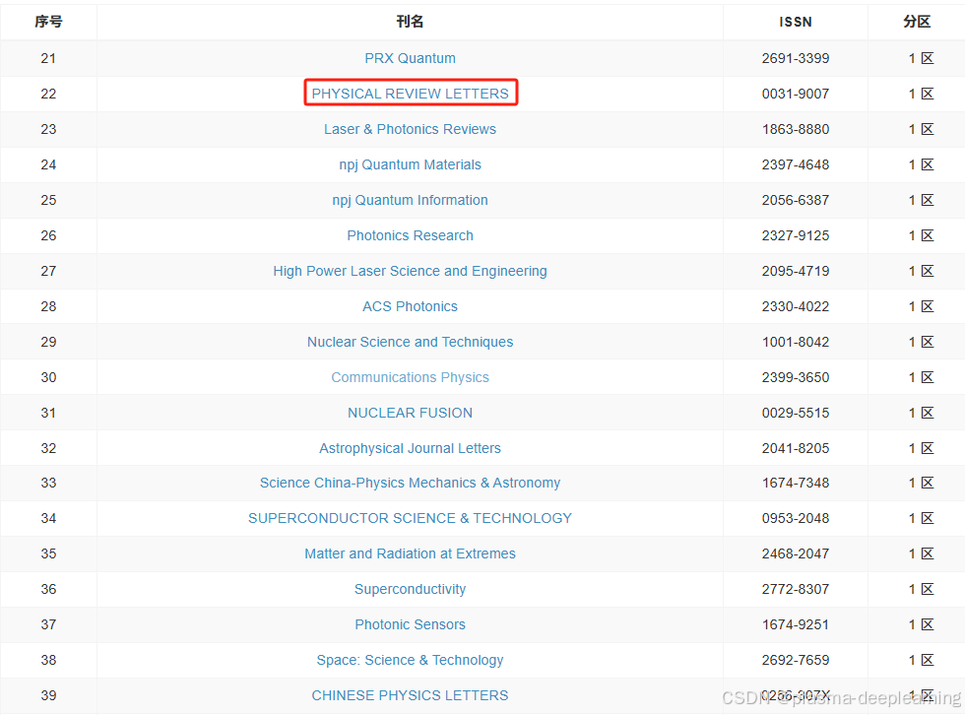Open Nuclear Science and Techniques link
The height and width of the screenshot is (715, 965).
(x=410, y=342)
